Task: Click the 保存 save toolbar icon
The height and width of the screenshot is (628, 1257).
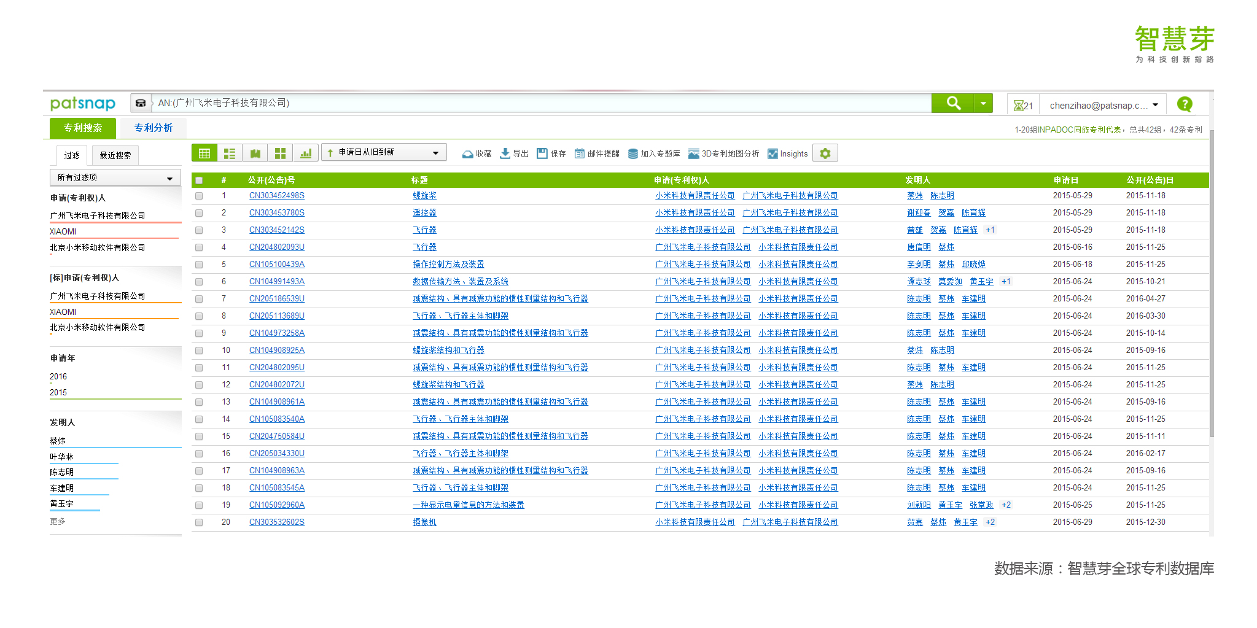Action: (551, 153)
